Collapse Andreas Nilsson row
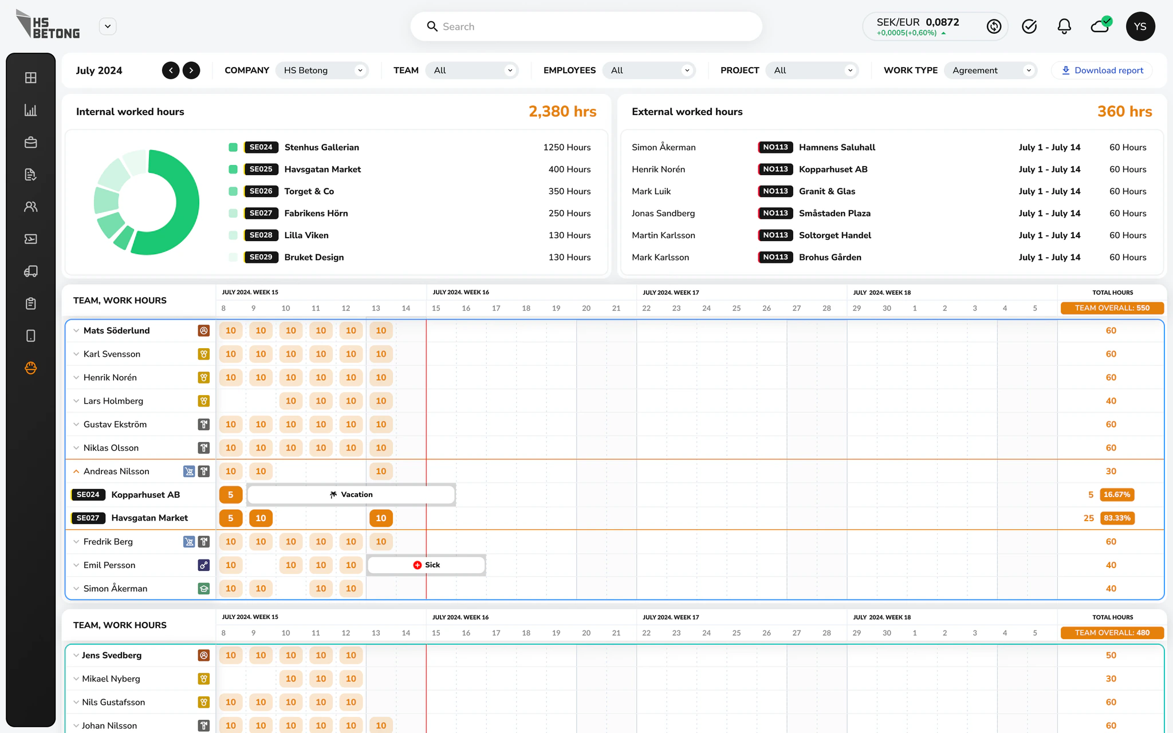Image resolution: width=1173 pixels, height=733 pixels. tap(76, 471)
